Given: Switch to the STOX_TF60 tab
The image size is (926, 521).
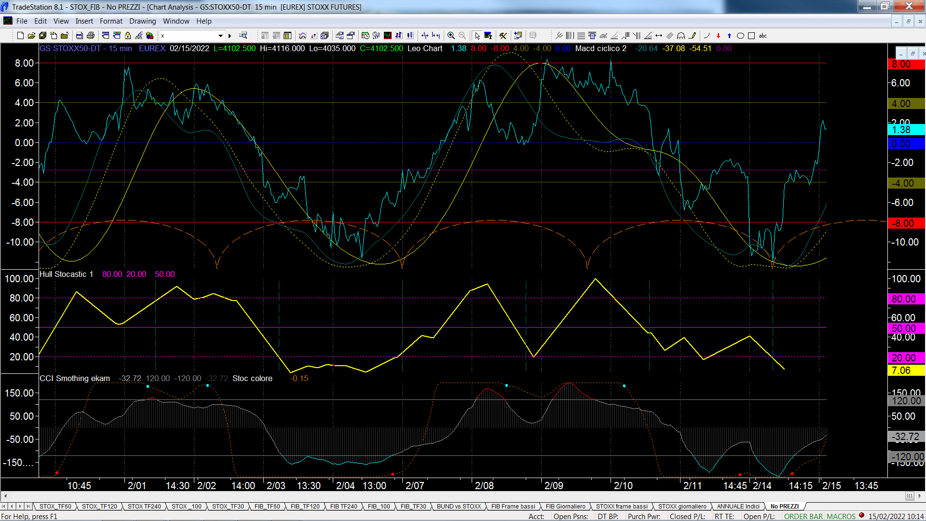Looking at the screenshot, I should click(55, 506).
